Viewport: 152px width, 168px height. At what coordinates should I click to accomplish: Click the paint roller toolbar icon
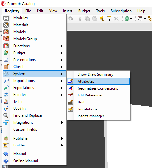(x=109, y=19)
